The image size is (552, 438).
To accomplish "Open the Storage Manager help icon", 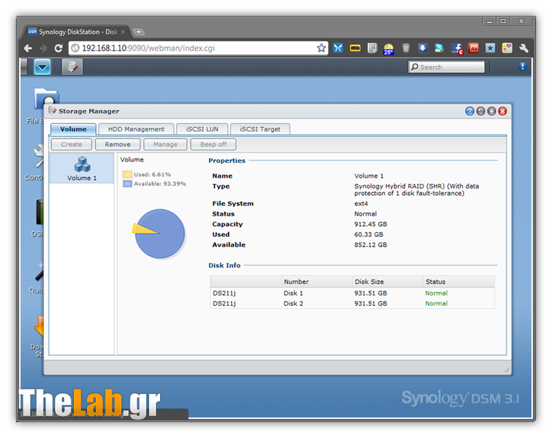I will coord(470,111).
